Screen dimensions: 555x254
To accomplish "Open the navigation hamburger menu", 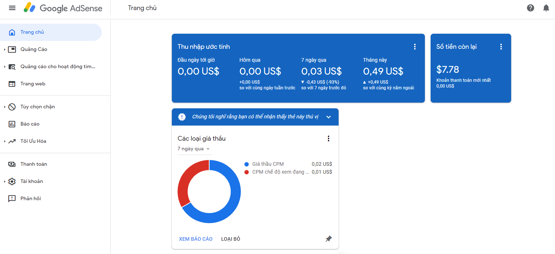I will [x=12, y=8].
